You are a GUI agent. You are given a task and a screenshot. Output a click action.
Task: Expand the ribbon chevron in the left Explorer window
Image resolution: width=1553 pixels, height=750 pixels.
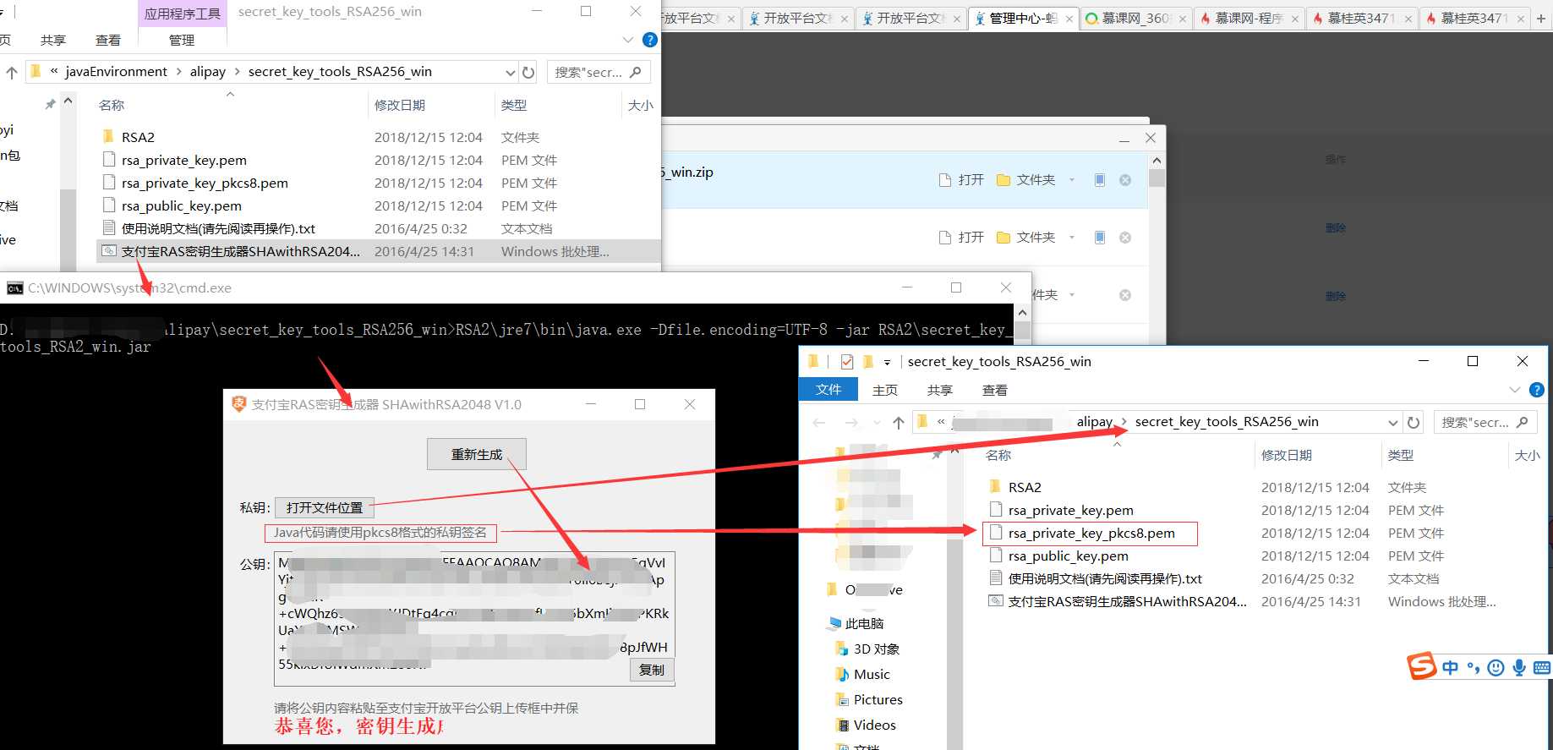[627, 40]
